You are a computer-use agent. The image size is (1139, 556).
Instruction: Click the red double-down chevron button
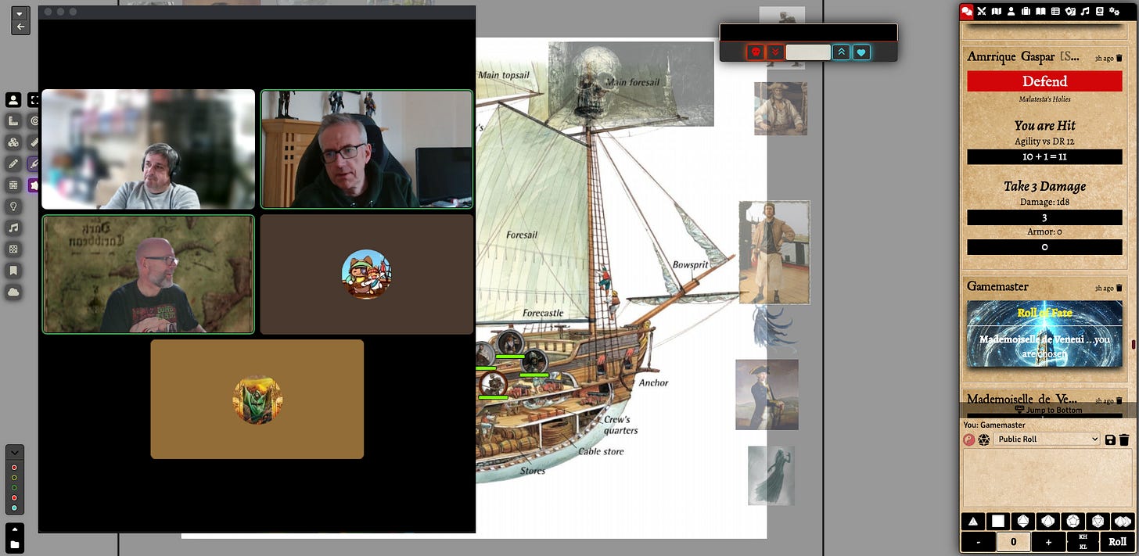(775, 52)
